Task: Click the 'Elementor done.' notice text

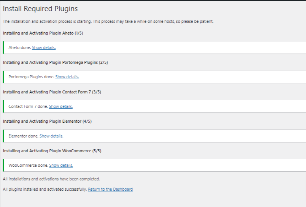Action: pyautogui.click(x=23, y=136)
